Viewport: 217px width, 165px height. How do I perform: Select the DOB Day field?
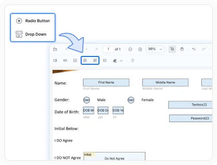103,110
